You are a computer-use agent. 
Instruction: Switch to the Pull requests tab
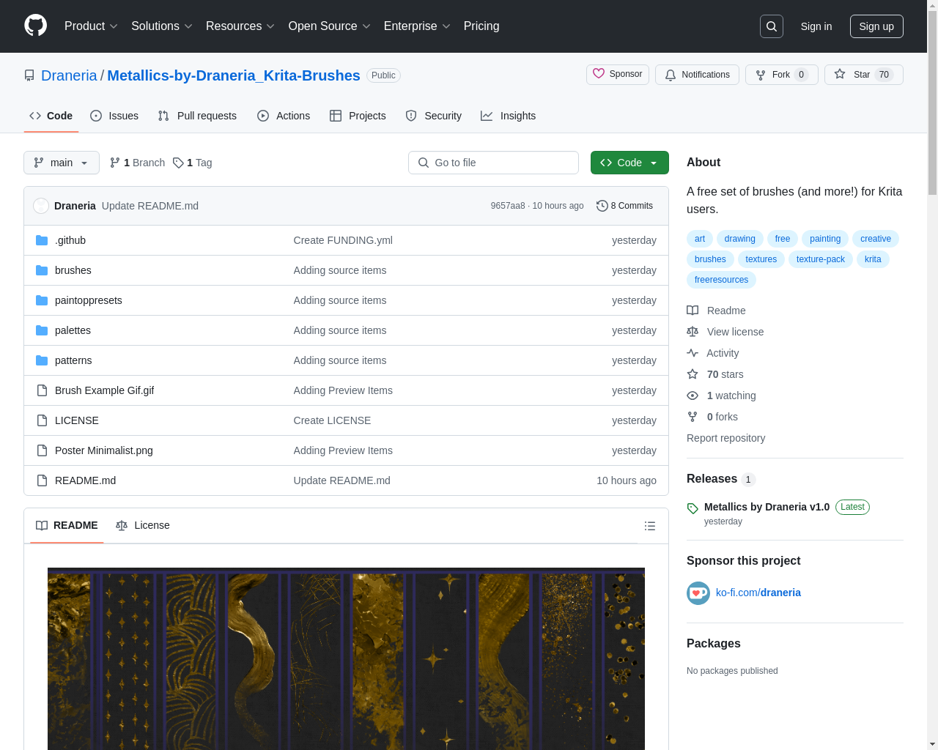point(197,116)
